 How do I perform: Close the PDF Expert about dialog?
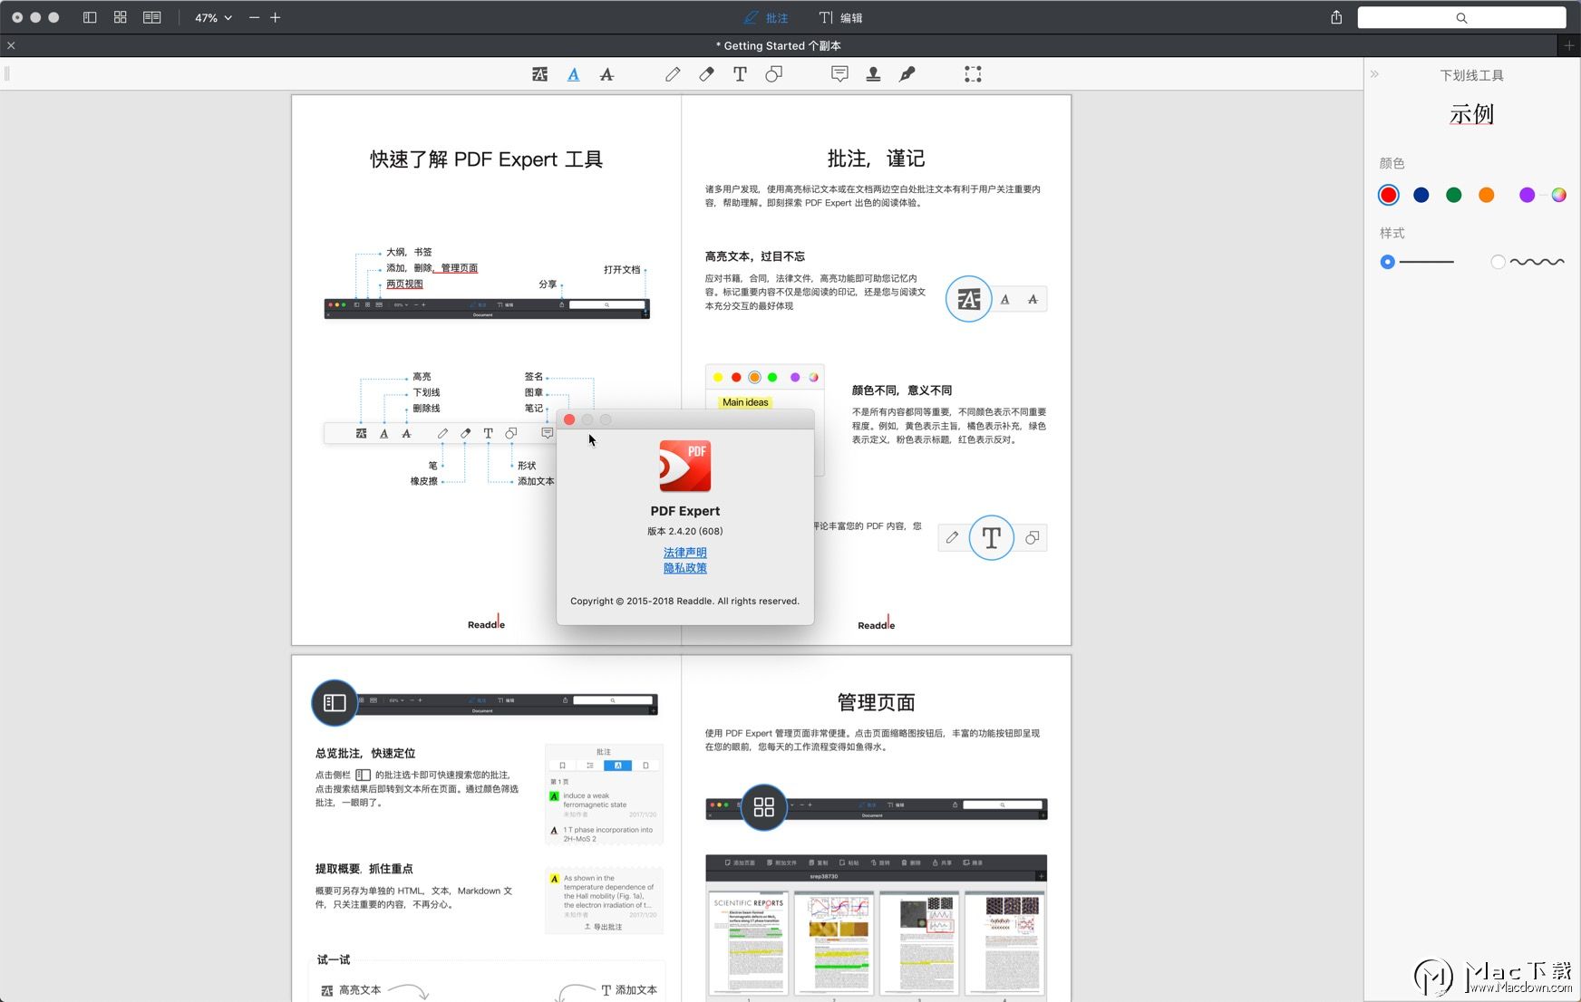tap(569, 419)
